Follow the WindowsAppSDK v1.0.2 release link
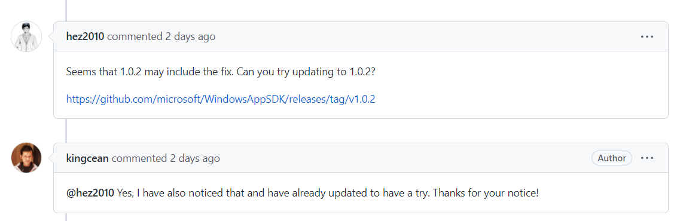The image size is (680, 221). click(x=220, y=99)
